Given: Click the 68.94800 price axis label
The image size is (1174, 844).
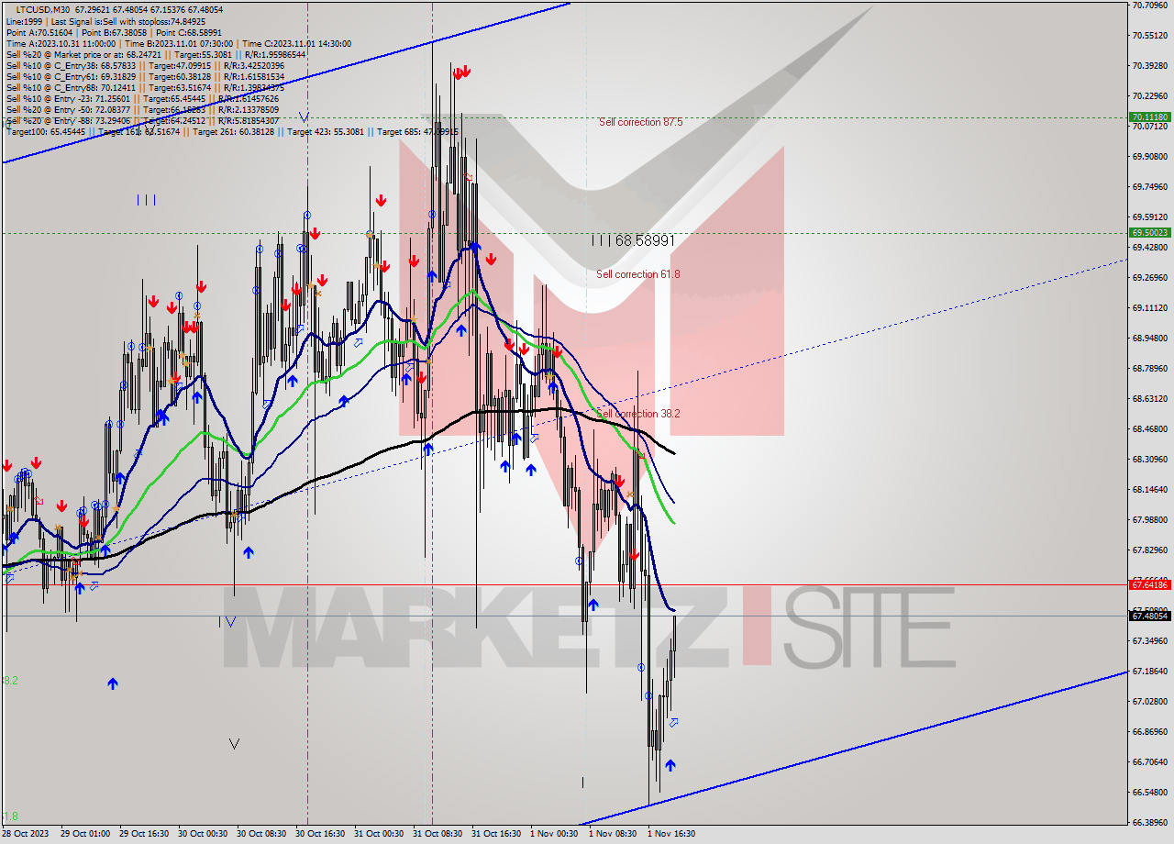Looking at the screenshot, I should [x=1149, y=339].
